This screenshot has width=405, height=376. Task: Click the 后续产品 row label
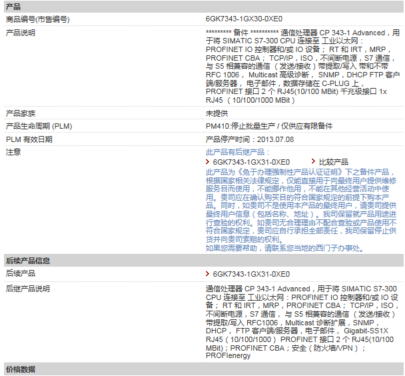coord(21,273)
